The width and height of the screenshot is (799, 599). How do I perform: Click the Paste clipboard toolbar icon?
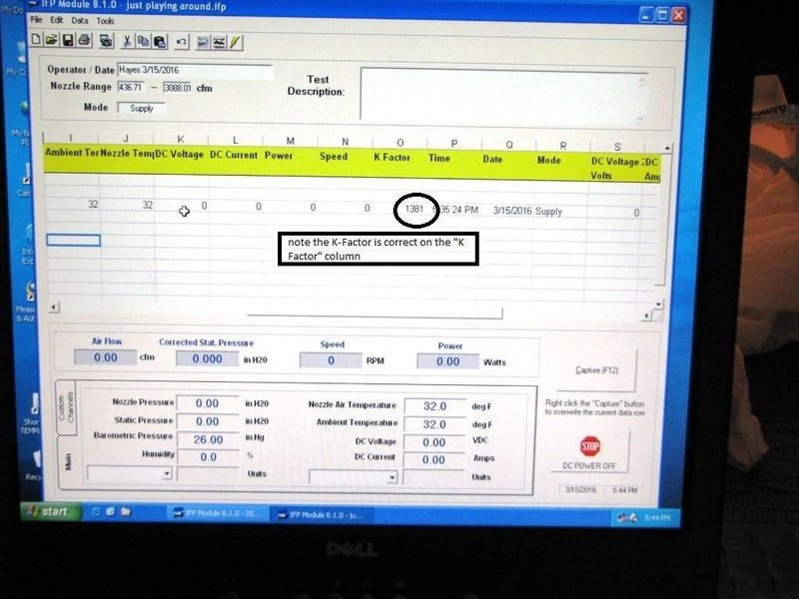159,42
